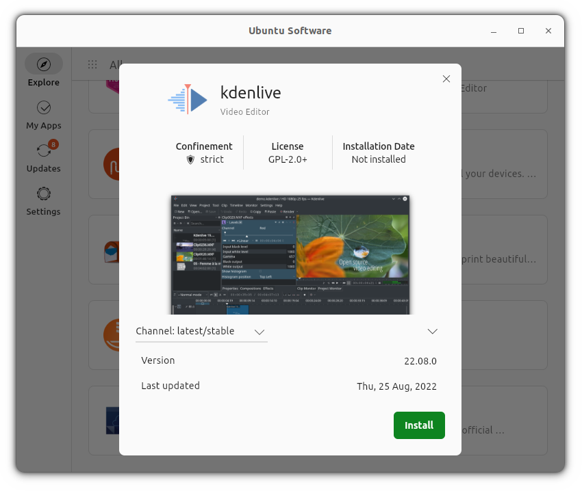View the kdenlive screenshot preview
Image resolution: width=582 pixels, height=491 pixels.
coord(290,254)
